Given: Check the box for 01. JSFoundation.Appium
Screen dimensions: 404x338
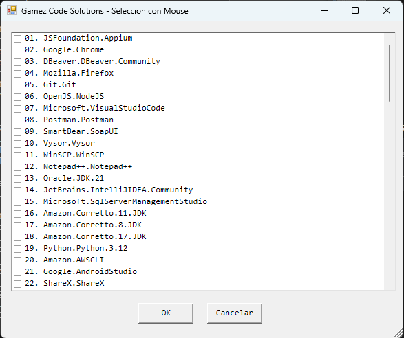Looking at the screenshot, I should 17,38.
